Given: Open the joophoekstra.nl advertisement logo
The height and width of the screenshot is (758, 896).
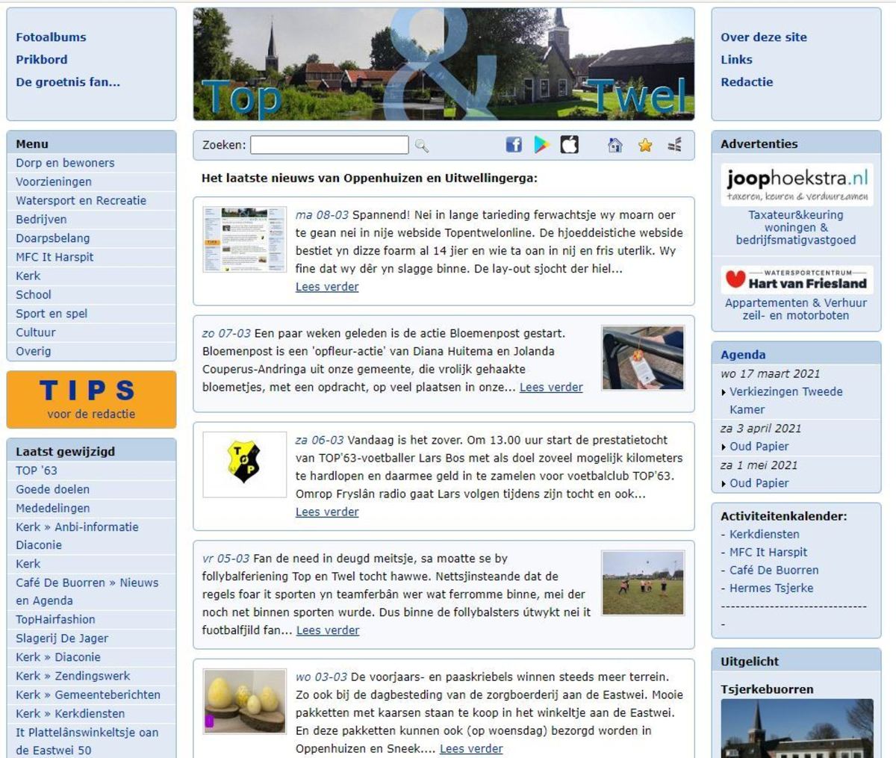Looking at the screenshot, I should pyautogui.click(x=797, y=184).
